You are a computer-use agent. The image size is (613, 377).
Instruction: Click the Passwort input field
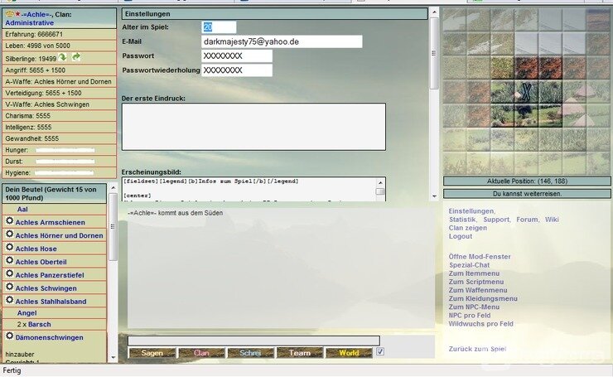(x=237, y=56)
